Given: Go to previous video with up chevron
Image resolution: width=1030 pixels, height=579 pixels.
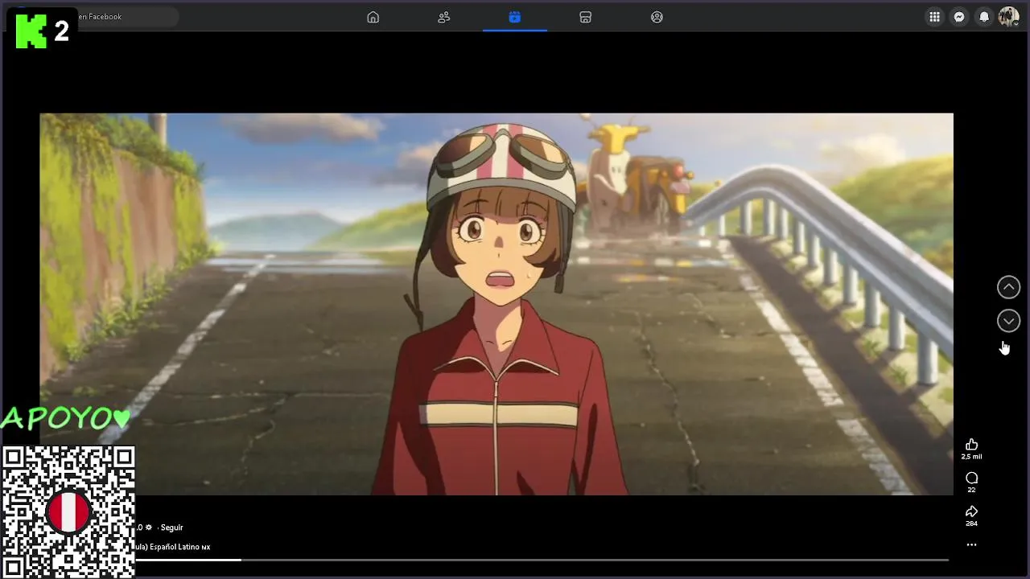Looking at the screenshot, I should coord(1008,287).
